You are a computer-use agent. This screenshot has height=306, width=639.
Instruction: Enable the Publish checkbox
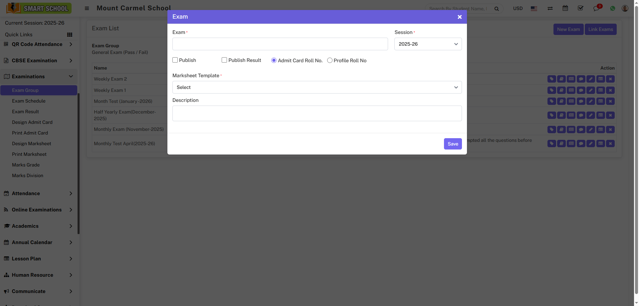(x=175, y=60)
